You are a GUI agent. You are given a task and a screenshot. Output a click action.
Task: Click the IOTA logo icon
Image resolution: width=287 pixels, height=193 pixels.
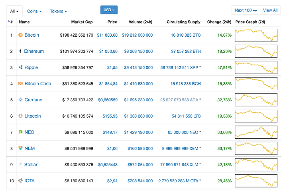[x=20, y=181]
